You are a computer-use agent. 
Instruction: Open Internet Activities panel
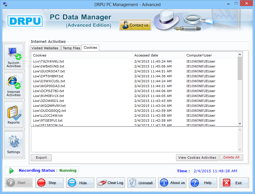(x=14, y=86)
